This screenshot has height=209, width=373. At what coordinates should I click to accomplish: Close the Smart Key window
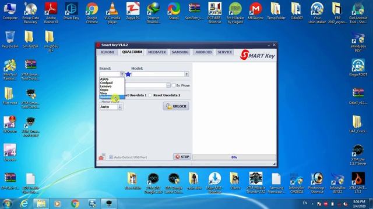[x=274, y=45]
